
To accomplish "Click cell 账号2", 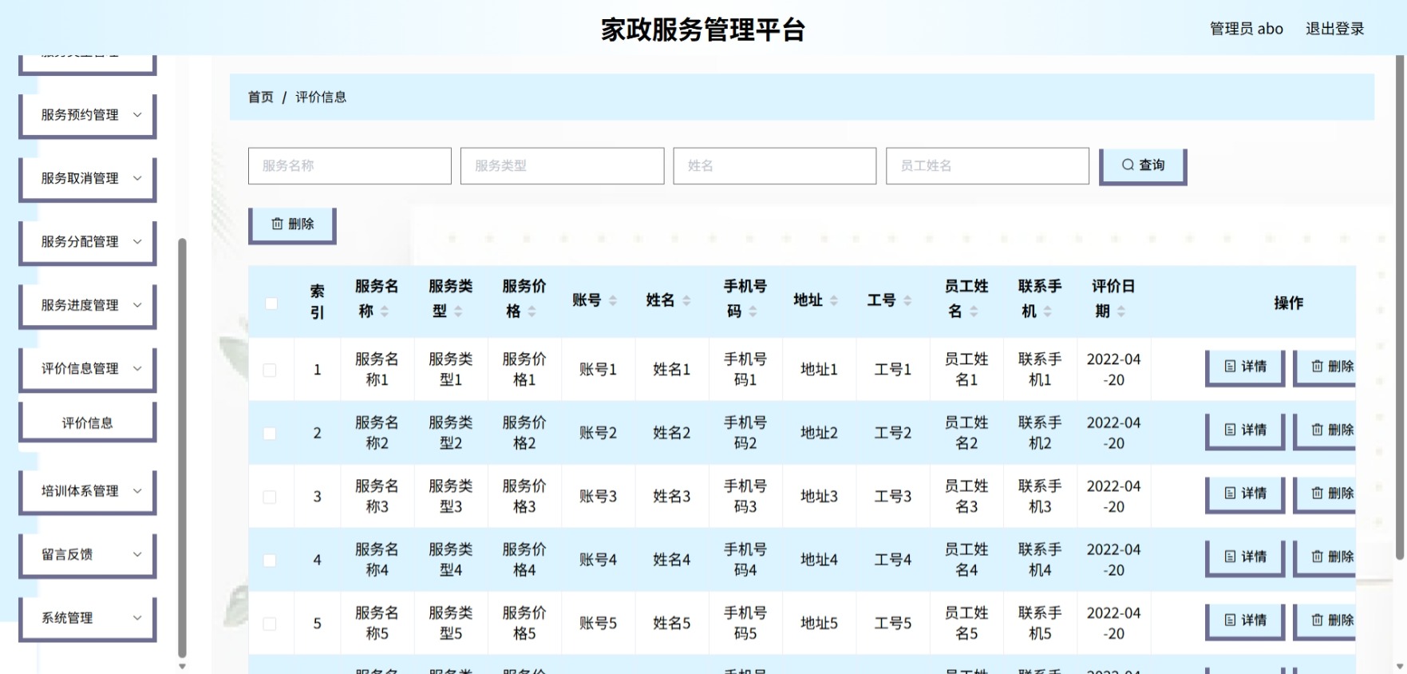I will (598, 433).
